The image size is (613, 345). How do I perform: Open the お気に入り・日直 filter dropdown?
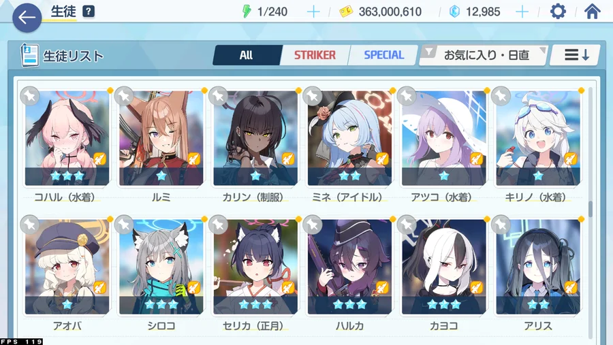(484, 55)
